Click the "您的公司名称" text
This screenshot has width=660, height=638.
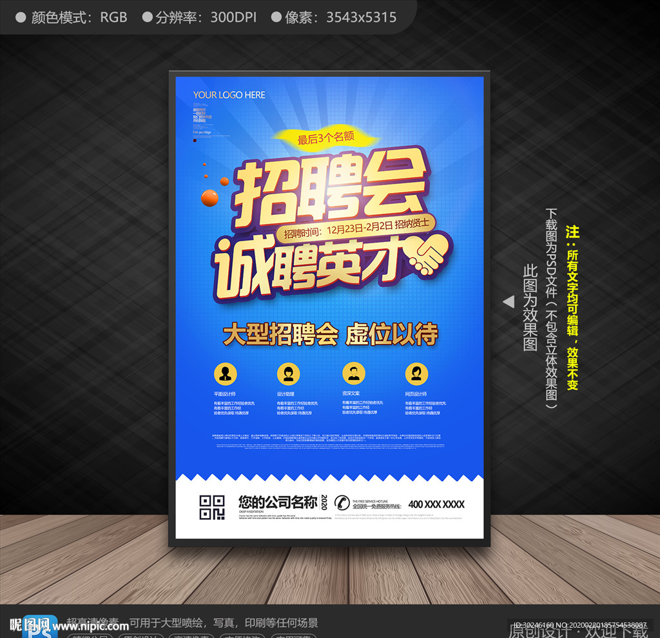tap(277, 502)
